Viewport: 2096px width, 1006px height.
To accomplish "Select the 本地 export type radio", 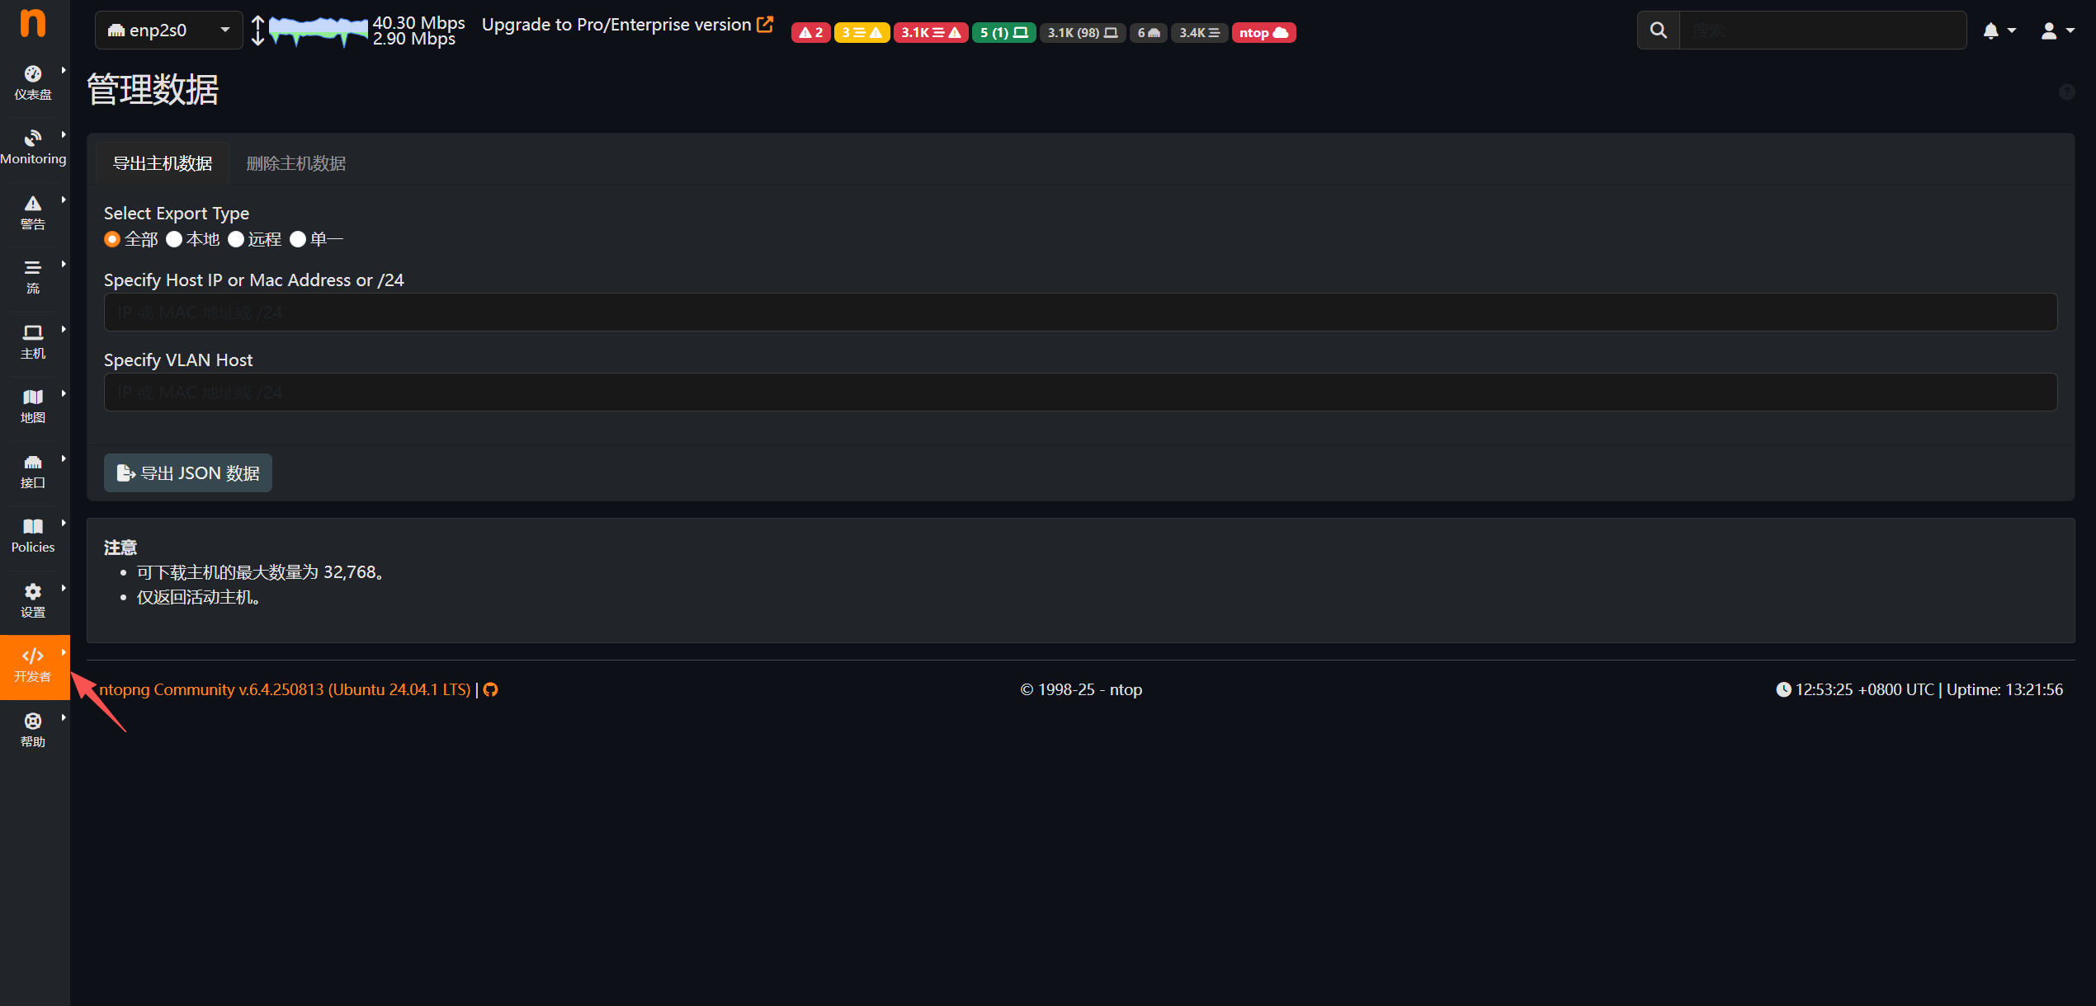I will click(x=174, y=239).
